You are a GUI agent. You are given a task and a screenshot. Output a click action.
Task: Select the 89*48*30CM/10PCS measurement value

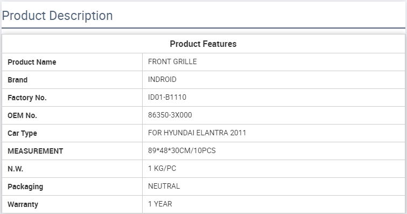pos(182,150)
